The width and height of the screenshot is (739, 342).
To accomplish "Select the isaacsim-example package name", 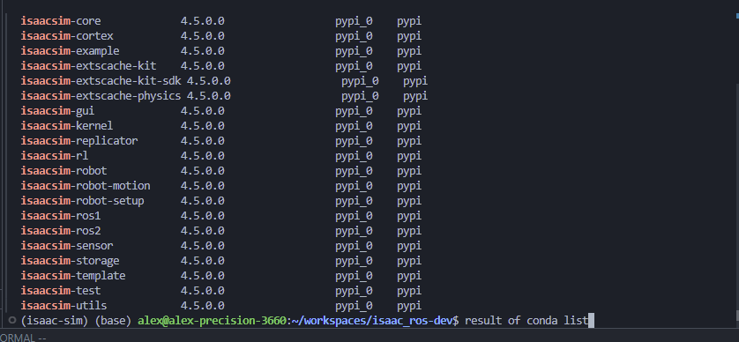I will coord(70,51).
